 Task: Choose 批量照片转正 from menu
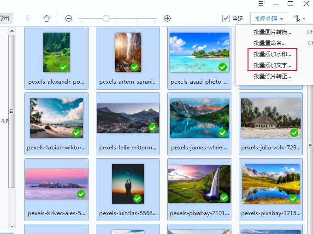pos(272,76)
